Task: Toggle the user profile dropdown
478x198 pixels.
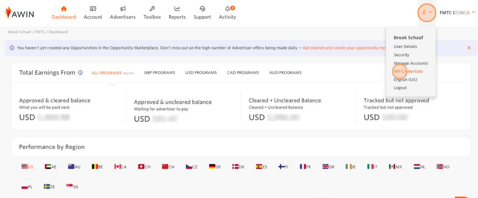Action: coord(427,12)
